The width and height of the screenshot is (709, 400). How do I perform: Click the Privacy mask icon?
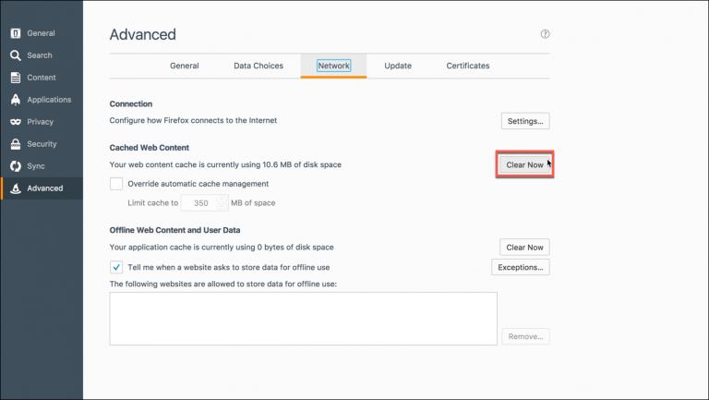tap(16, 122)
